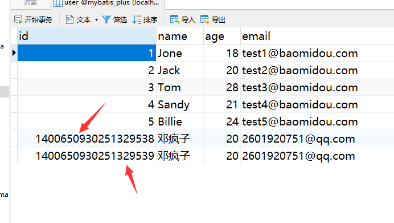Viewport: 394px width, 223px height.
Task: Select the id column header
Action: 87,36
